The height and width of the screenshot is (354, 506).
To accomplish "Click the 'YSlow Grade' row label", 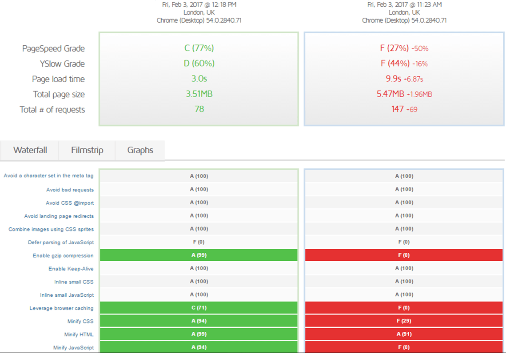I will tap(62, 64).
